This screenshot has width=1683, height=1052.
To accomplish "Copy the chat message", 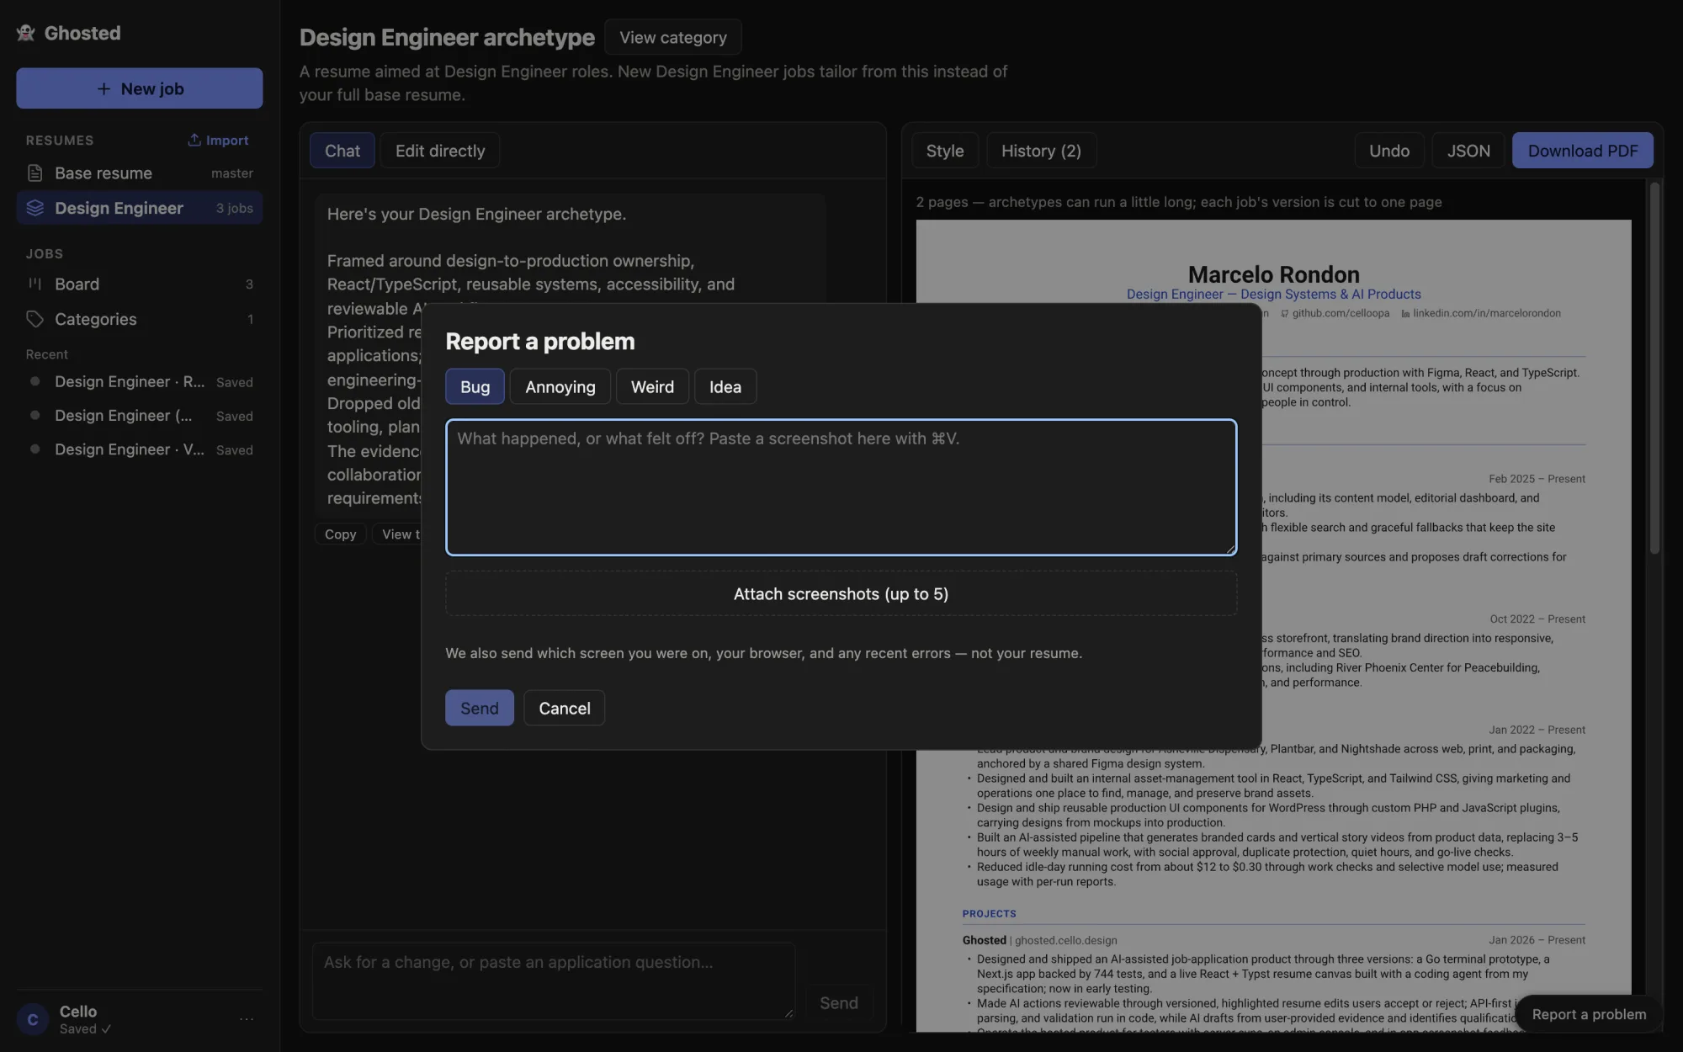I will (341, 534).
